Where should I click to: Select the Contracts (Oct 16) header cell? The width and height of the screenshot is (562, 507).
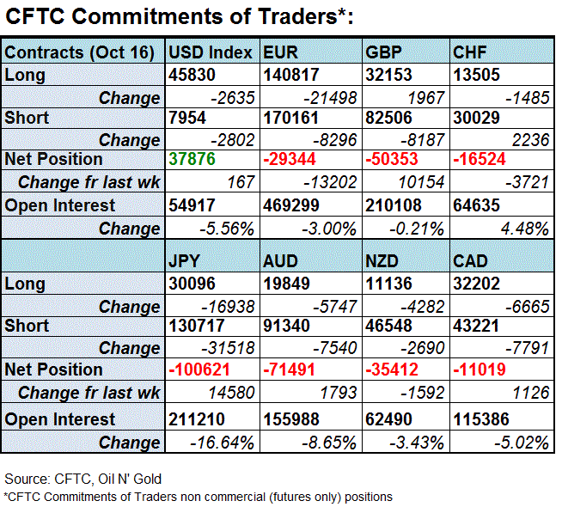pyautogui.click(x=79, y=52)
